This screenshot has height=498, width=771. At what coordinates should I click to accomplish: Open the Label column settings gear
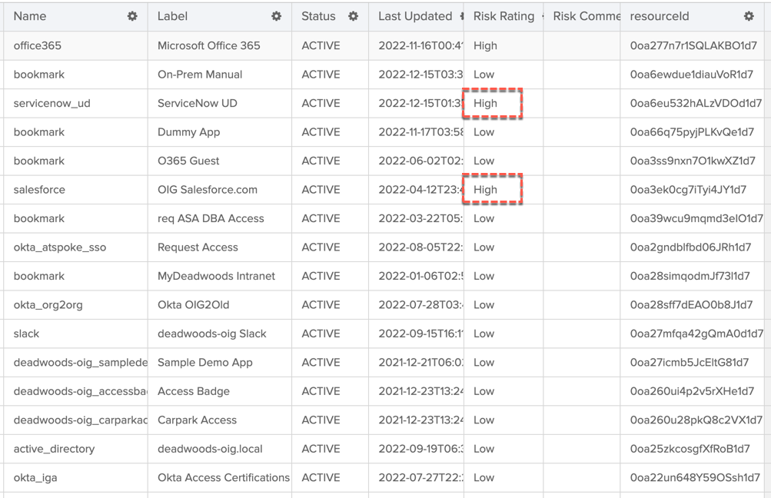pos(276,16)
